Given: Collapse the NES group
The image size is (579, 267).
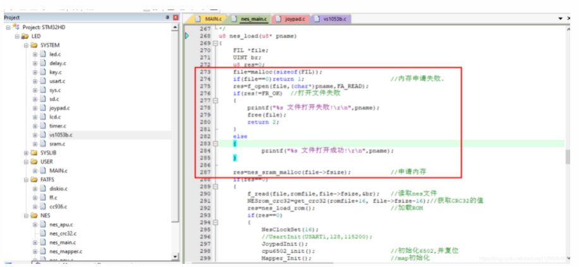Looking at the screenshot, I should [26, 215].
